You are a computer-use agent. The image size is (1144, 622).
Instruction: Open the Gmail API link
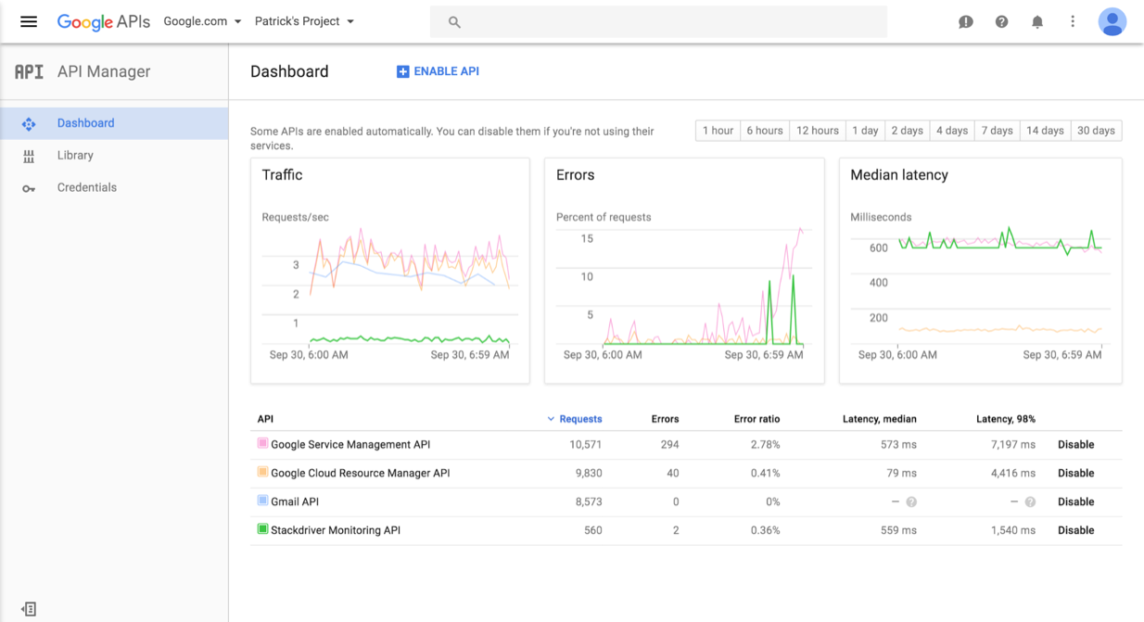[x=295, y=502]
